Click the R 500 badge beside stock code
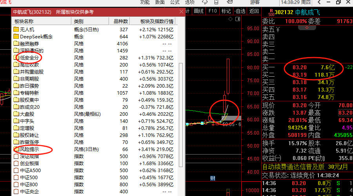The image size is (353, 196). pos(271,13)
